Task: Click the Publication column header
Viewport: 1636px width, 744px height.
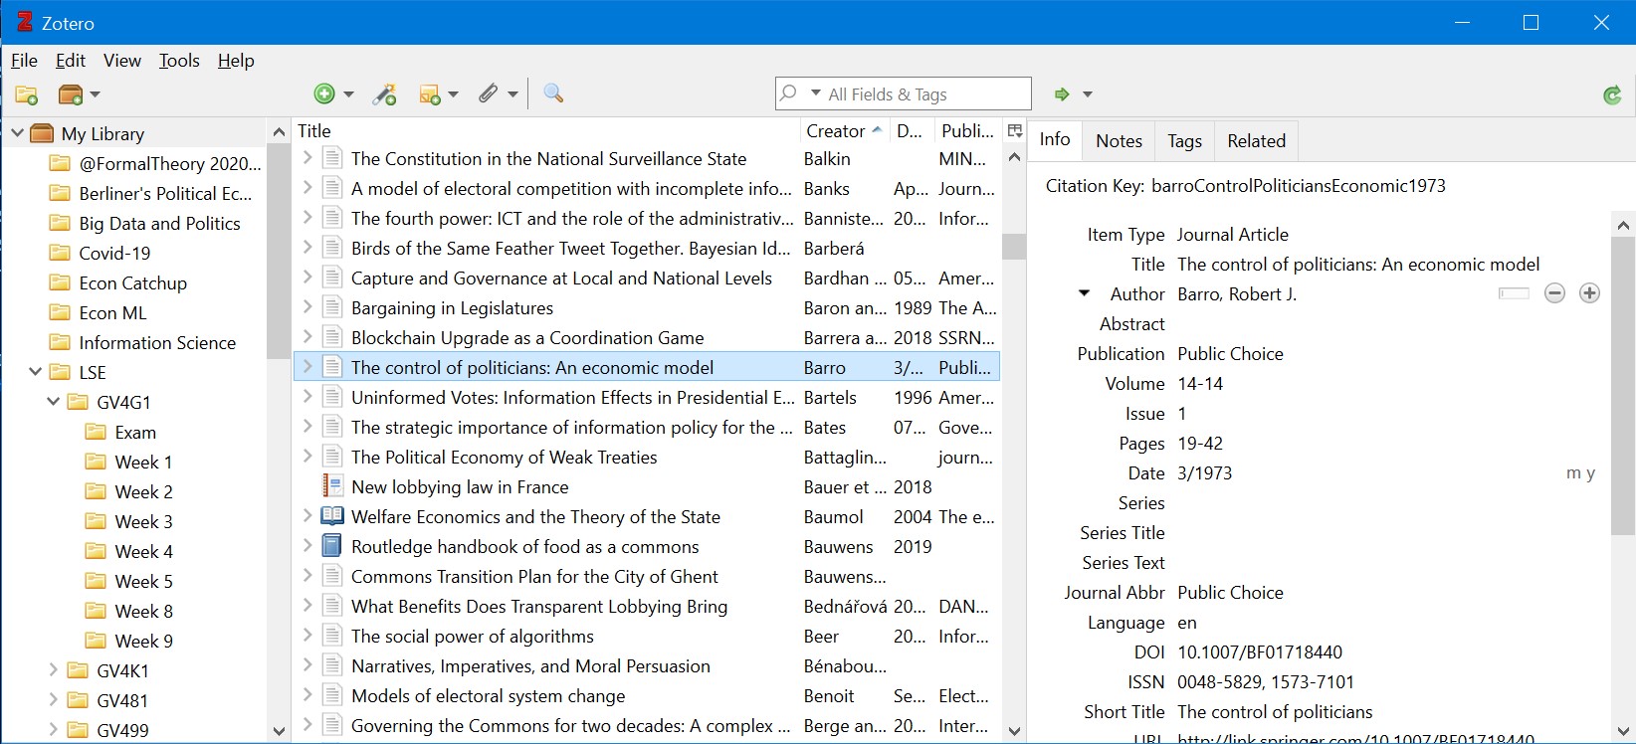Action: coord(967,131)
